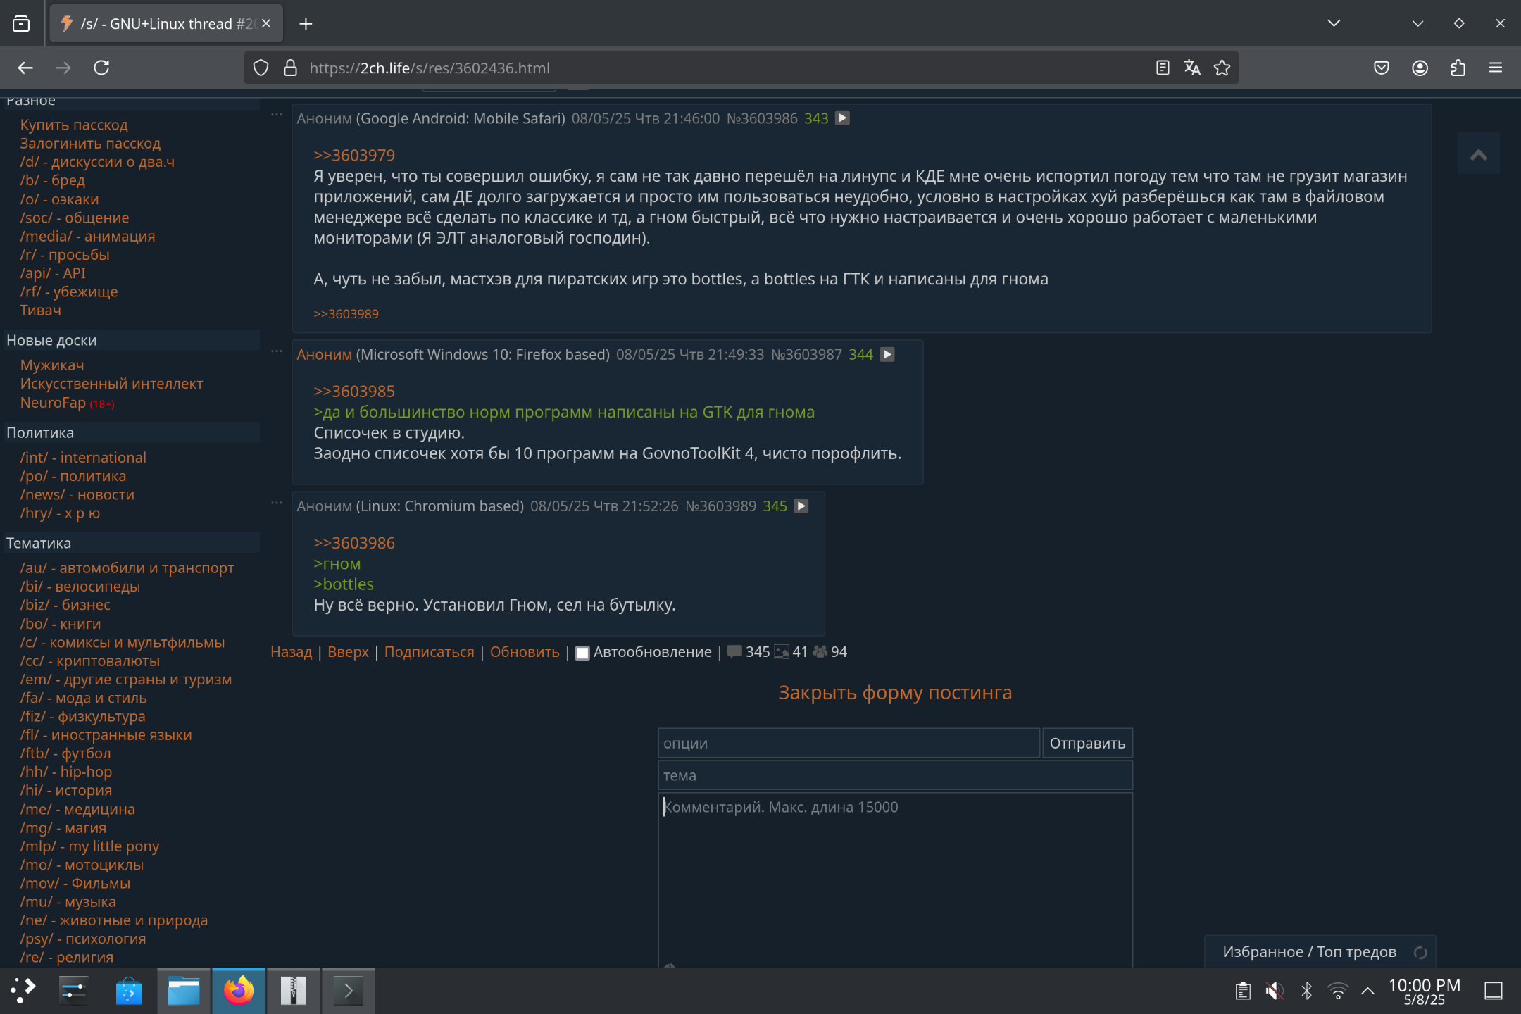Click the тема subject input field

coord(894,775)
